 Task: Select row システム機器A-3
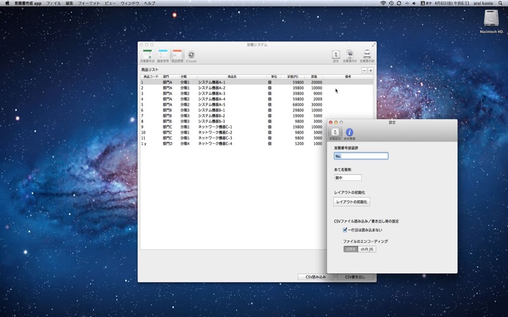point(257,93)
